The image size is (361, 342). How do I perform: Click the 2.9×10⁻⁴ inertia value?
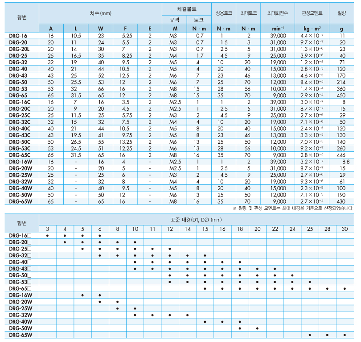(312, 96)
